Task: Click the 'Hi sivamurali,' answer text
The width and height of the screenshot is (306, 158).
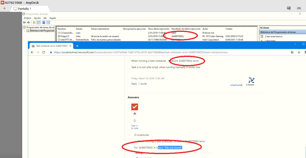Action: 142,135
